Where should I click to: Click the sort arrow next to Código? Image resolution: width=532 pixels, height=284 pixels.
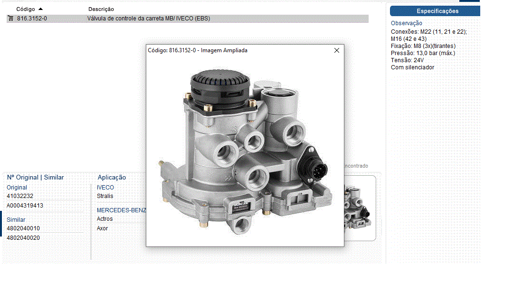[40, 9]
